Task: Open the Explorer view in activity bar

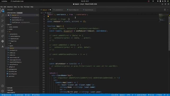Action: [x=2, y=10]
